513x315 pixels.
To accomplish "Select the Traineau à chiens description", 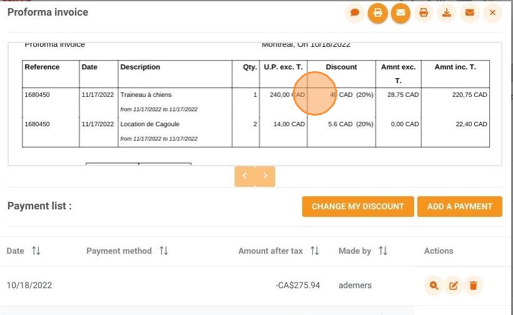I will pos(146,95).
